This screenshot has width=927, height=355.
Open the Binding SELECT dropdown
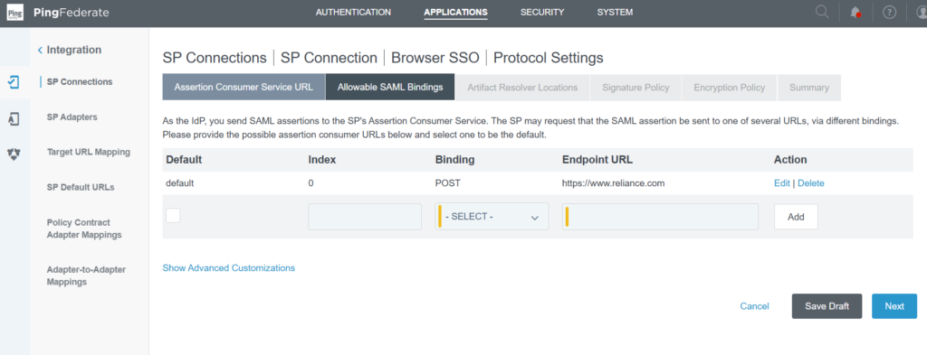492,217
